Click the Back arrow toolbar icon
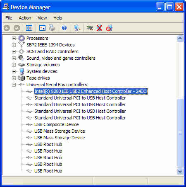The height and width of the screenshot is (187, 186). 7,28
